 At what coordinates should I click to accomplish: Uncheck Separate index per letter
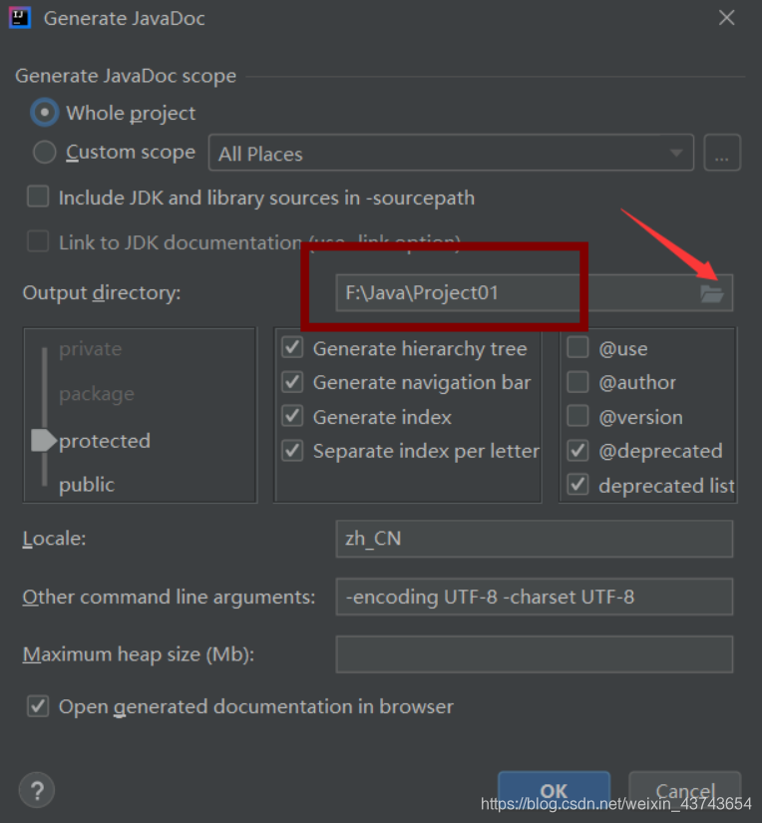292,450
